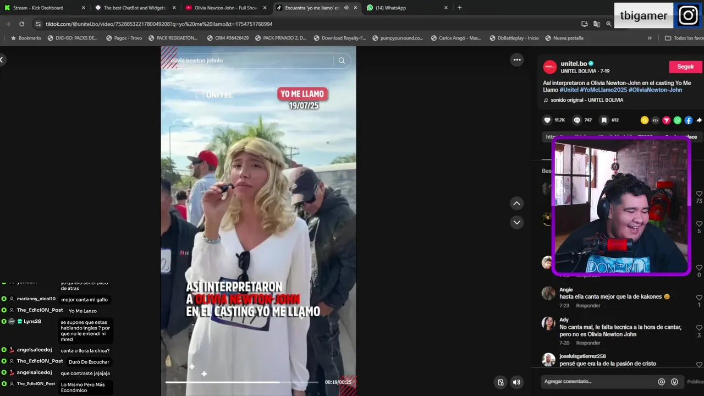The width and height of the screenshot is (704, 396).
Task: Open Angie's avatar profile
Action: point(548,293)
